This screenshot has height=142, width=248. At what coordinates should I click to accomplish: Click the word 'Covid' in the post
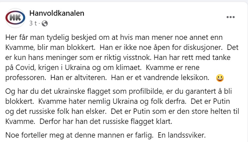pos(24,68)
